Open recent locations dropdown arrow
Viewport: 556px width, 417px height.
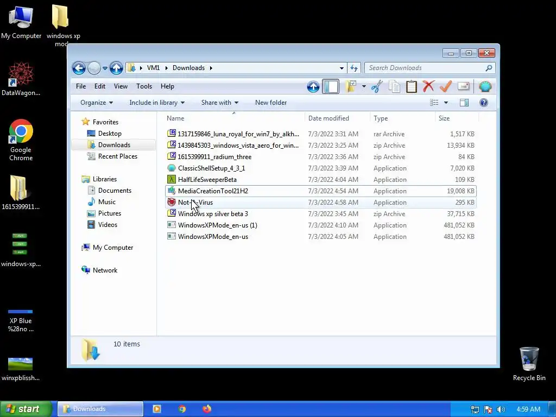[x=105, y=68]
